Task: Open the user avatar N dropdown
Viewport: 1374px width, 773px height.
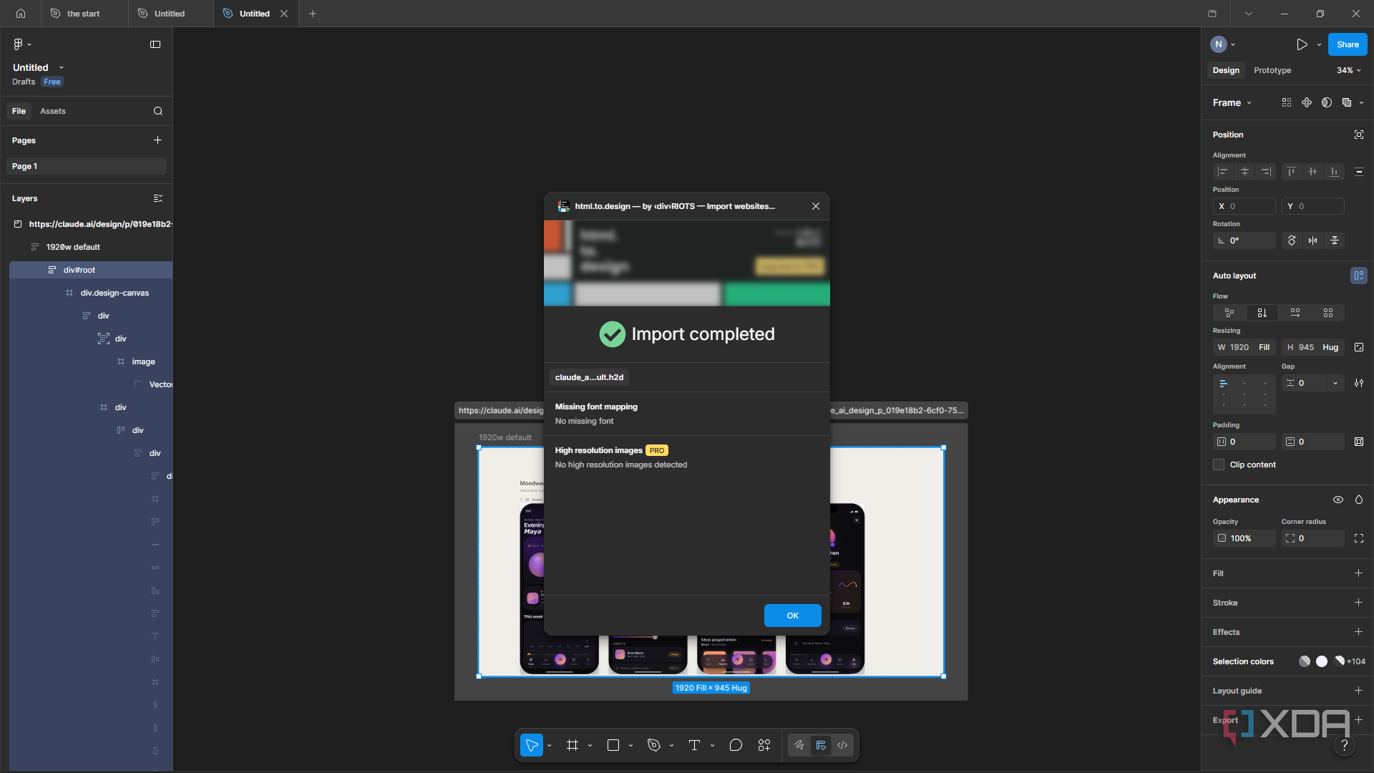Action: point(1223,44)
